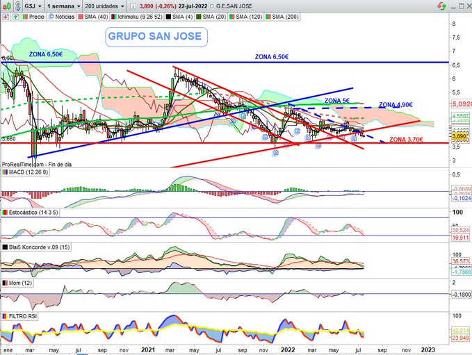Open the 200 unidades dropdown

coord(104,6)
